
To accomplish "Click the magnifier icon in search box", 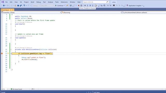I will (x=107, y=2).
